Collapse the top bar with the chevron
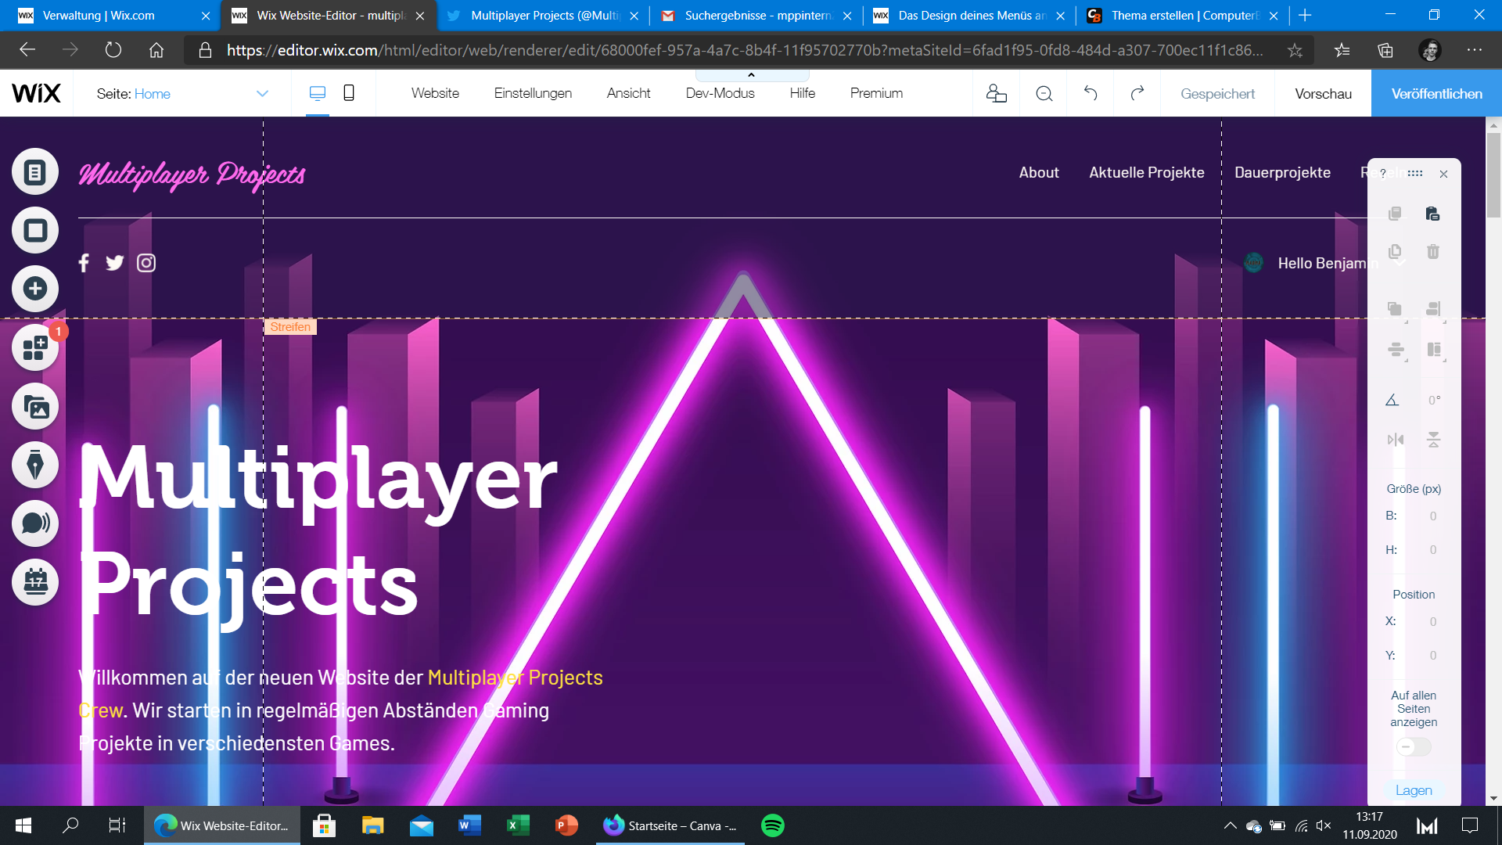1502x845 pixels. tap(751, 75)
